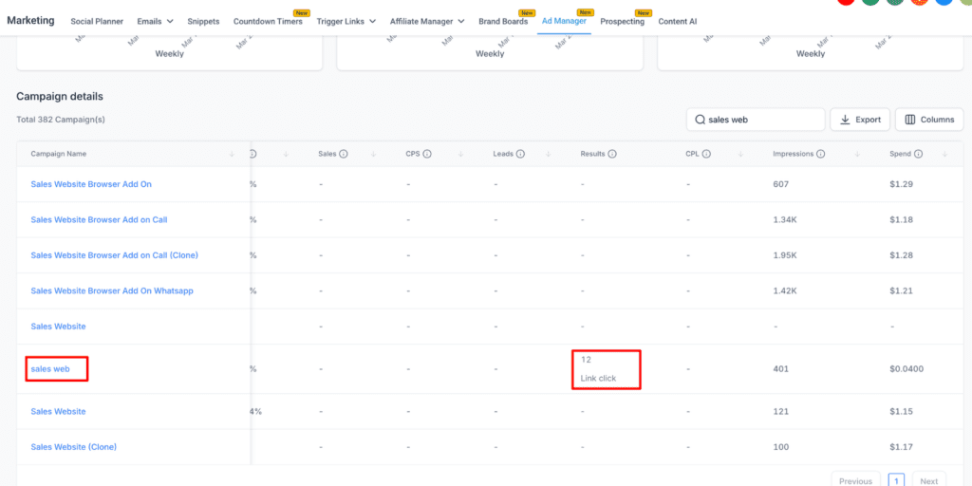Sort by Campaign Name arrow

tap(232, 154)
